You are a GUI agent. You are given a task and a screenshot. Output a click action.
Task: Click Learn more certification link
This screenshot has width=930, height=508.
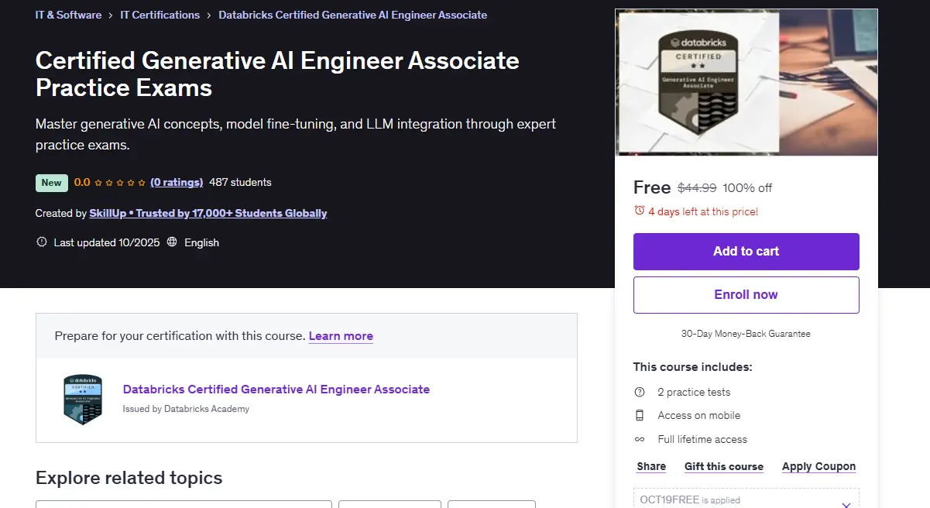(341, 336)
